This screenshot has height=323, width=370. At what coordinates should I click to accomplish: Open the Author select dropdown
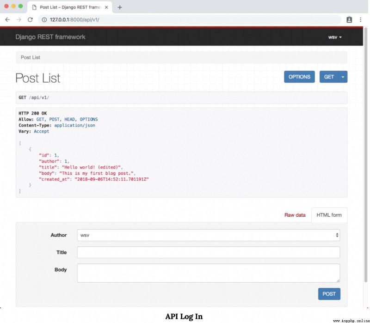(x=209, y=235)
